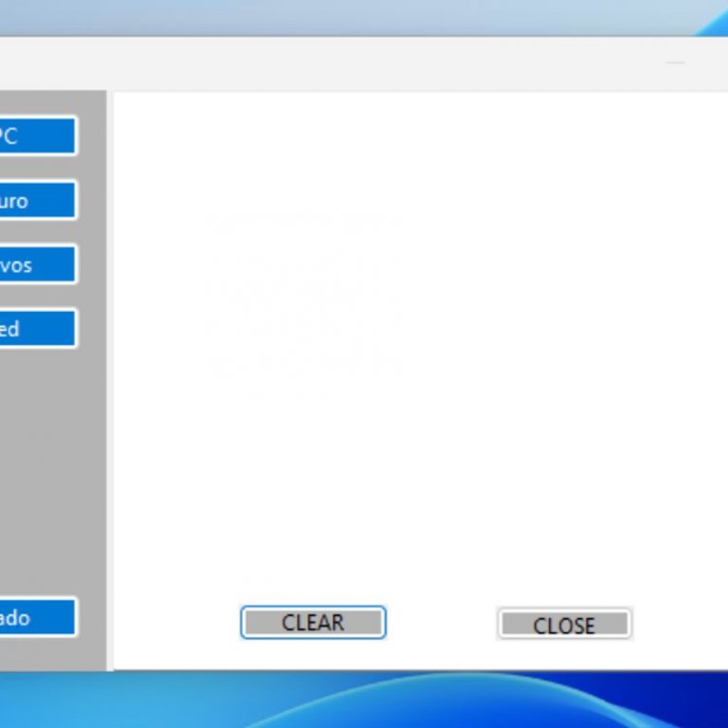This screenshot has width=728, height=728.
Task: Click gray sidebar gap between "PC" and "uro" buttons
Action: 38,168
